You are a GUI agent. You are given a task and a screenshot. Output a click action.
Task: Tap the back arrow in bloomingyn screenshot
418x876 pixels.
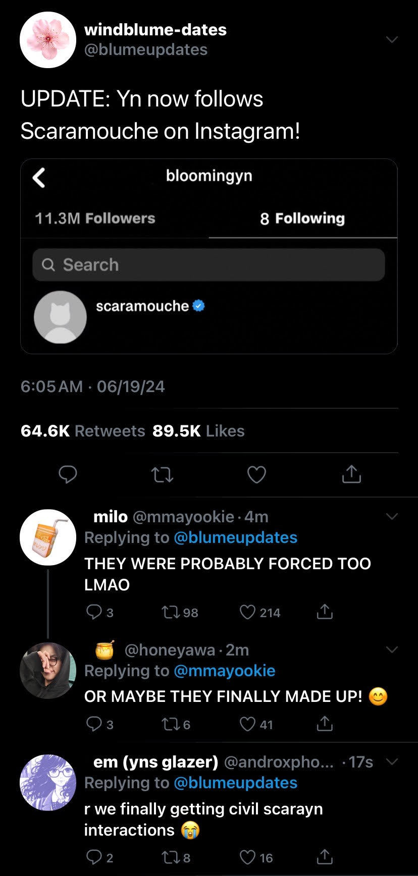click(x=39, y=177)
